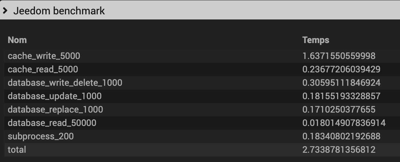
Task: Click the database_update time value 0.18155193328857
Action: click(341, 96)
